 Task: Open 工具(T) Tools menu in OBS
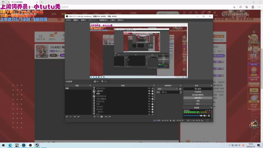pyautogui.click(x=113, y=20)
